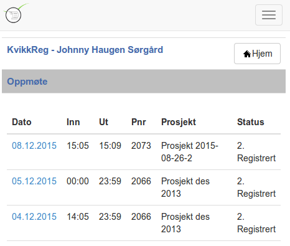This screenshot has height=246, width=290.
Task: Select the Oppmøte section header
Action: point(144,82)
